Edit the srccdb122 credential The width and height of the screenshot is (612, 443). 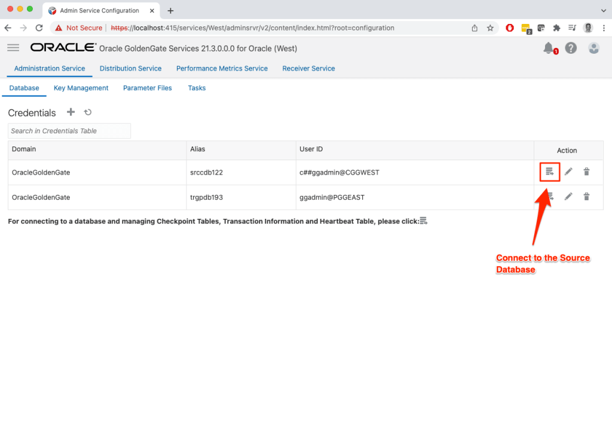pos(568,172)
